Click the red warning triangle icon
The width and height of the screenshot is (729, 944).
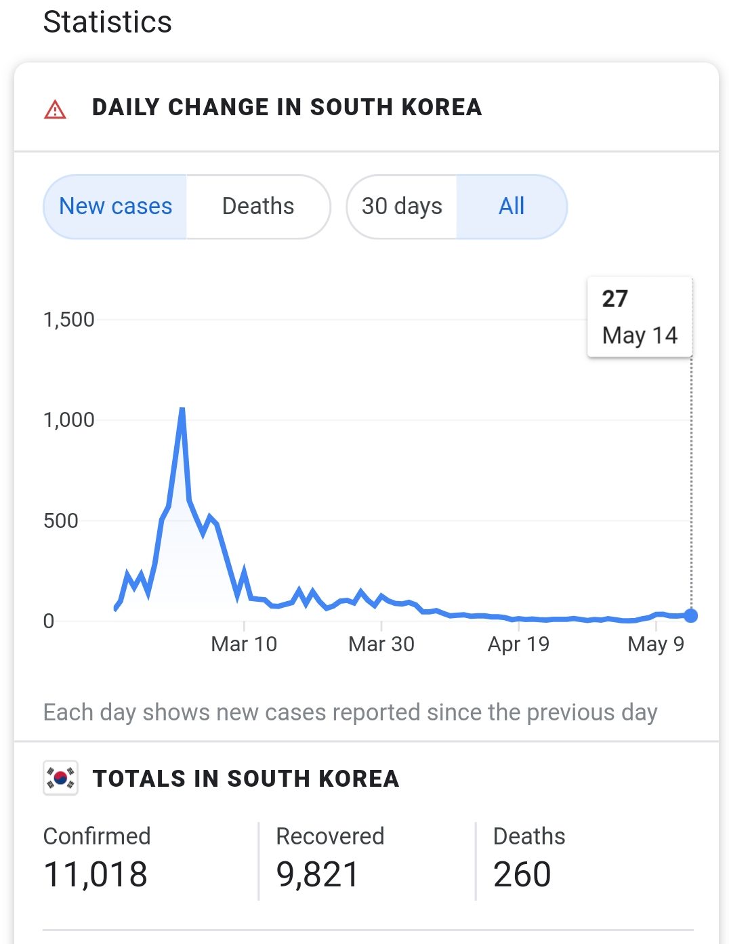coord(55,109)
